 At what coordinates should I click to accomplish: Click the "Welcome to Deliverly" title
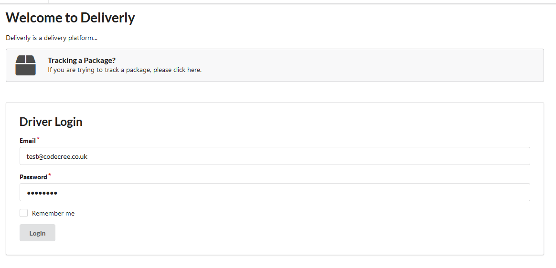pos(70,18)
